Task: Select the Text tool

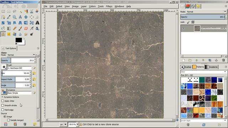Action: pos(37,23)
